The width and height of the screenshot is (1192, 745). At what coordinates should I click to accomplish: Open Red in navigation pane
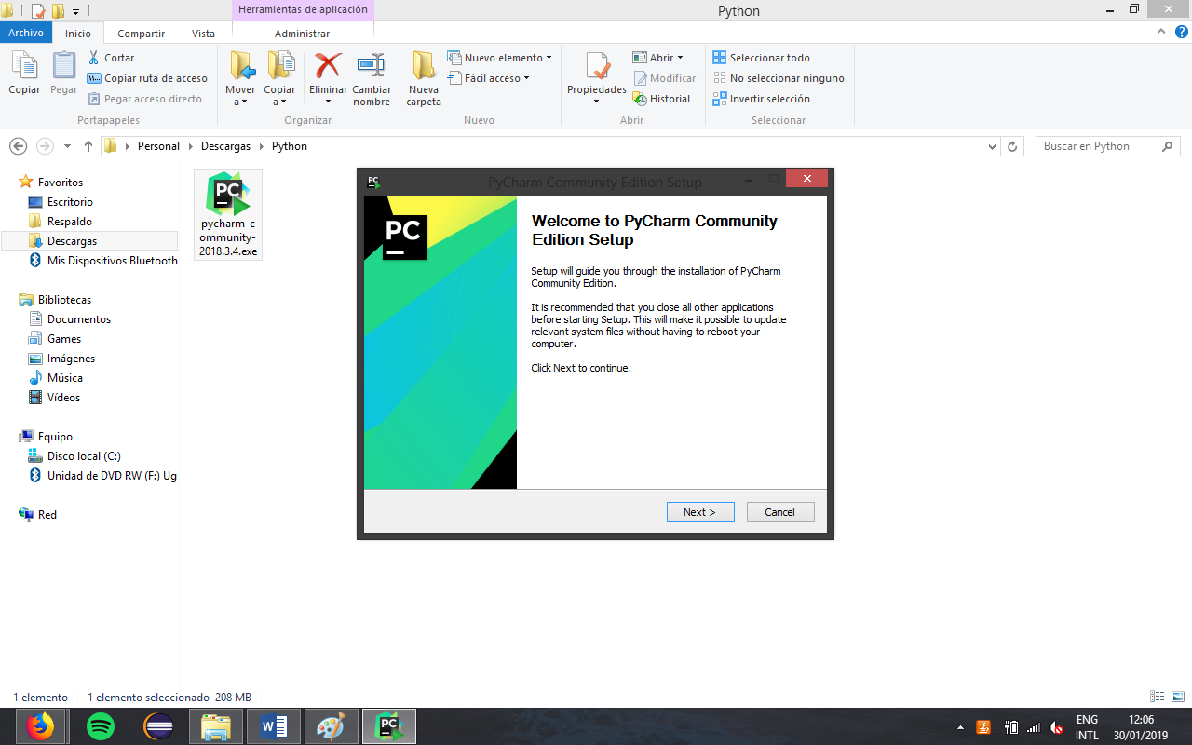click(38, 515)
